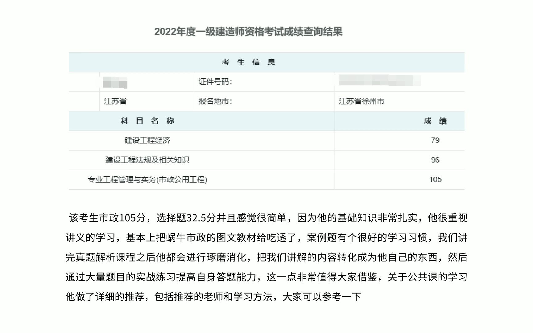Click paragraph line starting 完真题解析课程
This screenshot has height=333, width=533.
pos(266,257)
